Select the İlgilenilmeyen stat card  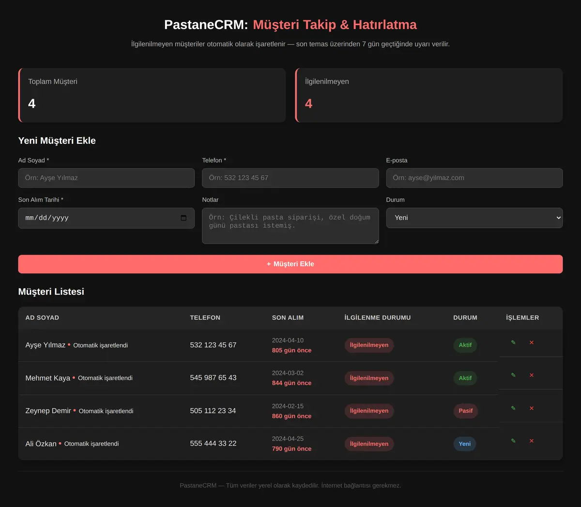tap(429, 95)
